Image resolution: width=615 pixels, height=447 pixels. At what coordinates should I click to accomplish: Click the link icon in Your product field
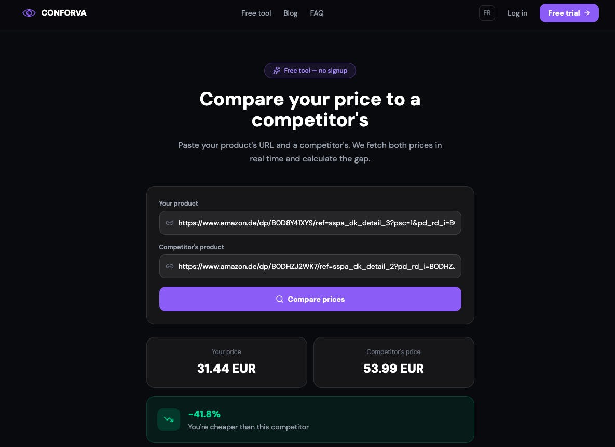(169, 223)
